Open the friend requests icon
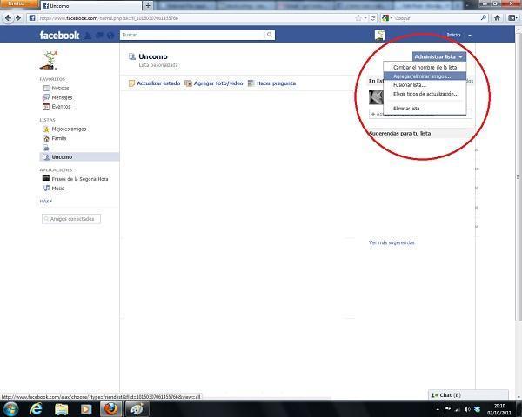 (88, 36)
